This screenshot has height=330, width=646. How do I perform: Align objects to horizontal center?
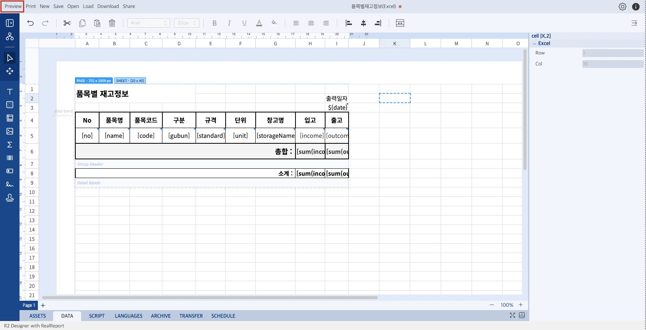click(363, 23)
